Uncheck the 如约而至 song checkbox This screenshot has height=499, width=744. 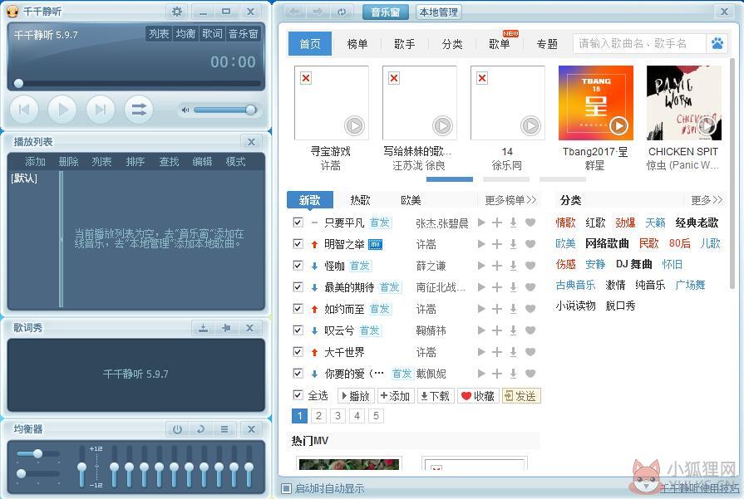click(x=298, y=309)
